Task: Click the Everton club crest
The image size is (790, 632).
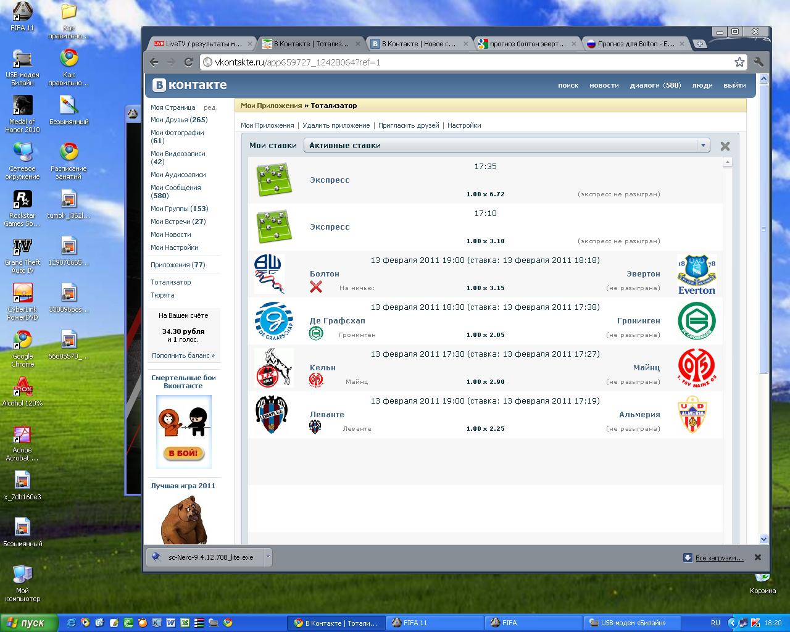Action: [x=697, y=275]
